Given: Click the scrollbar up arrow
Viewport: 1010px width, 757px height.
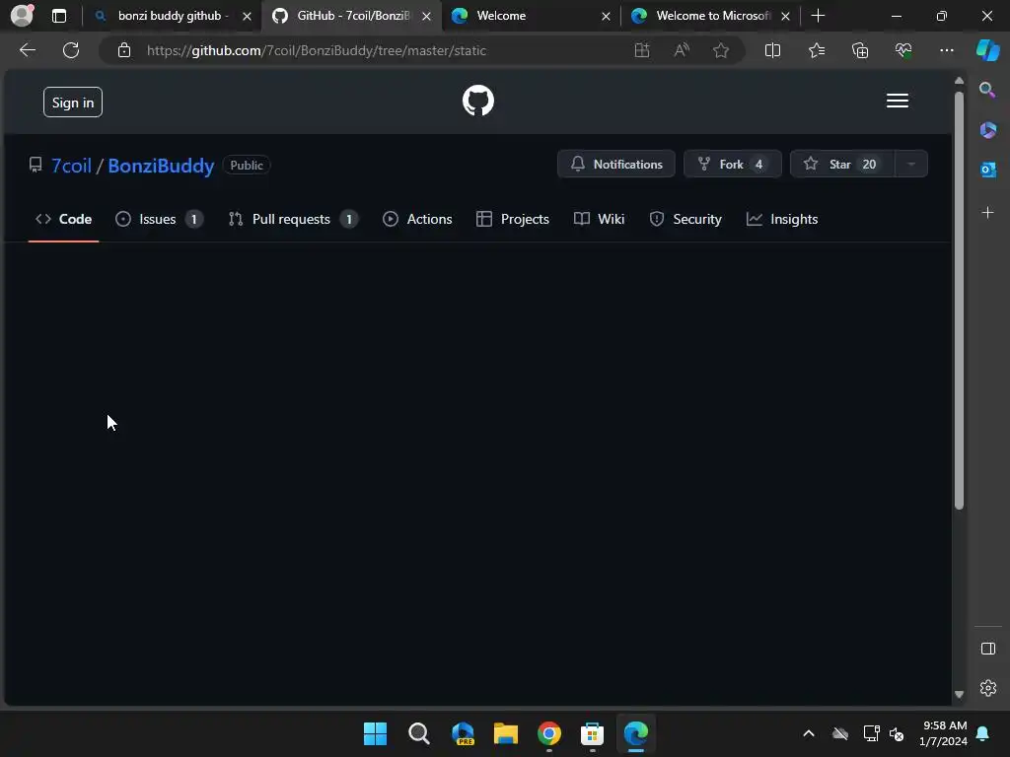Looking at the screenshot, I should click(x=959, y=81).
